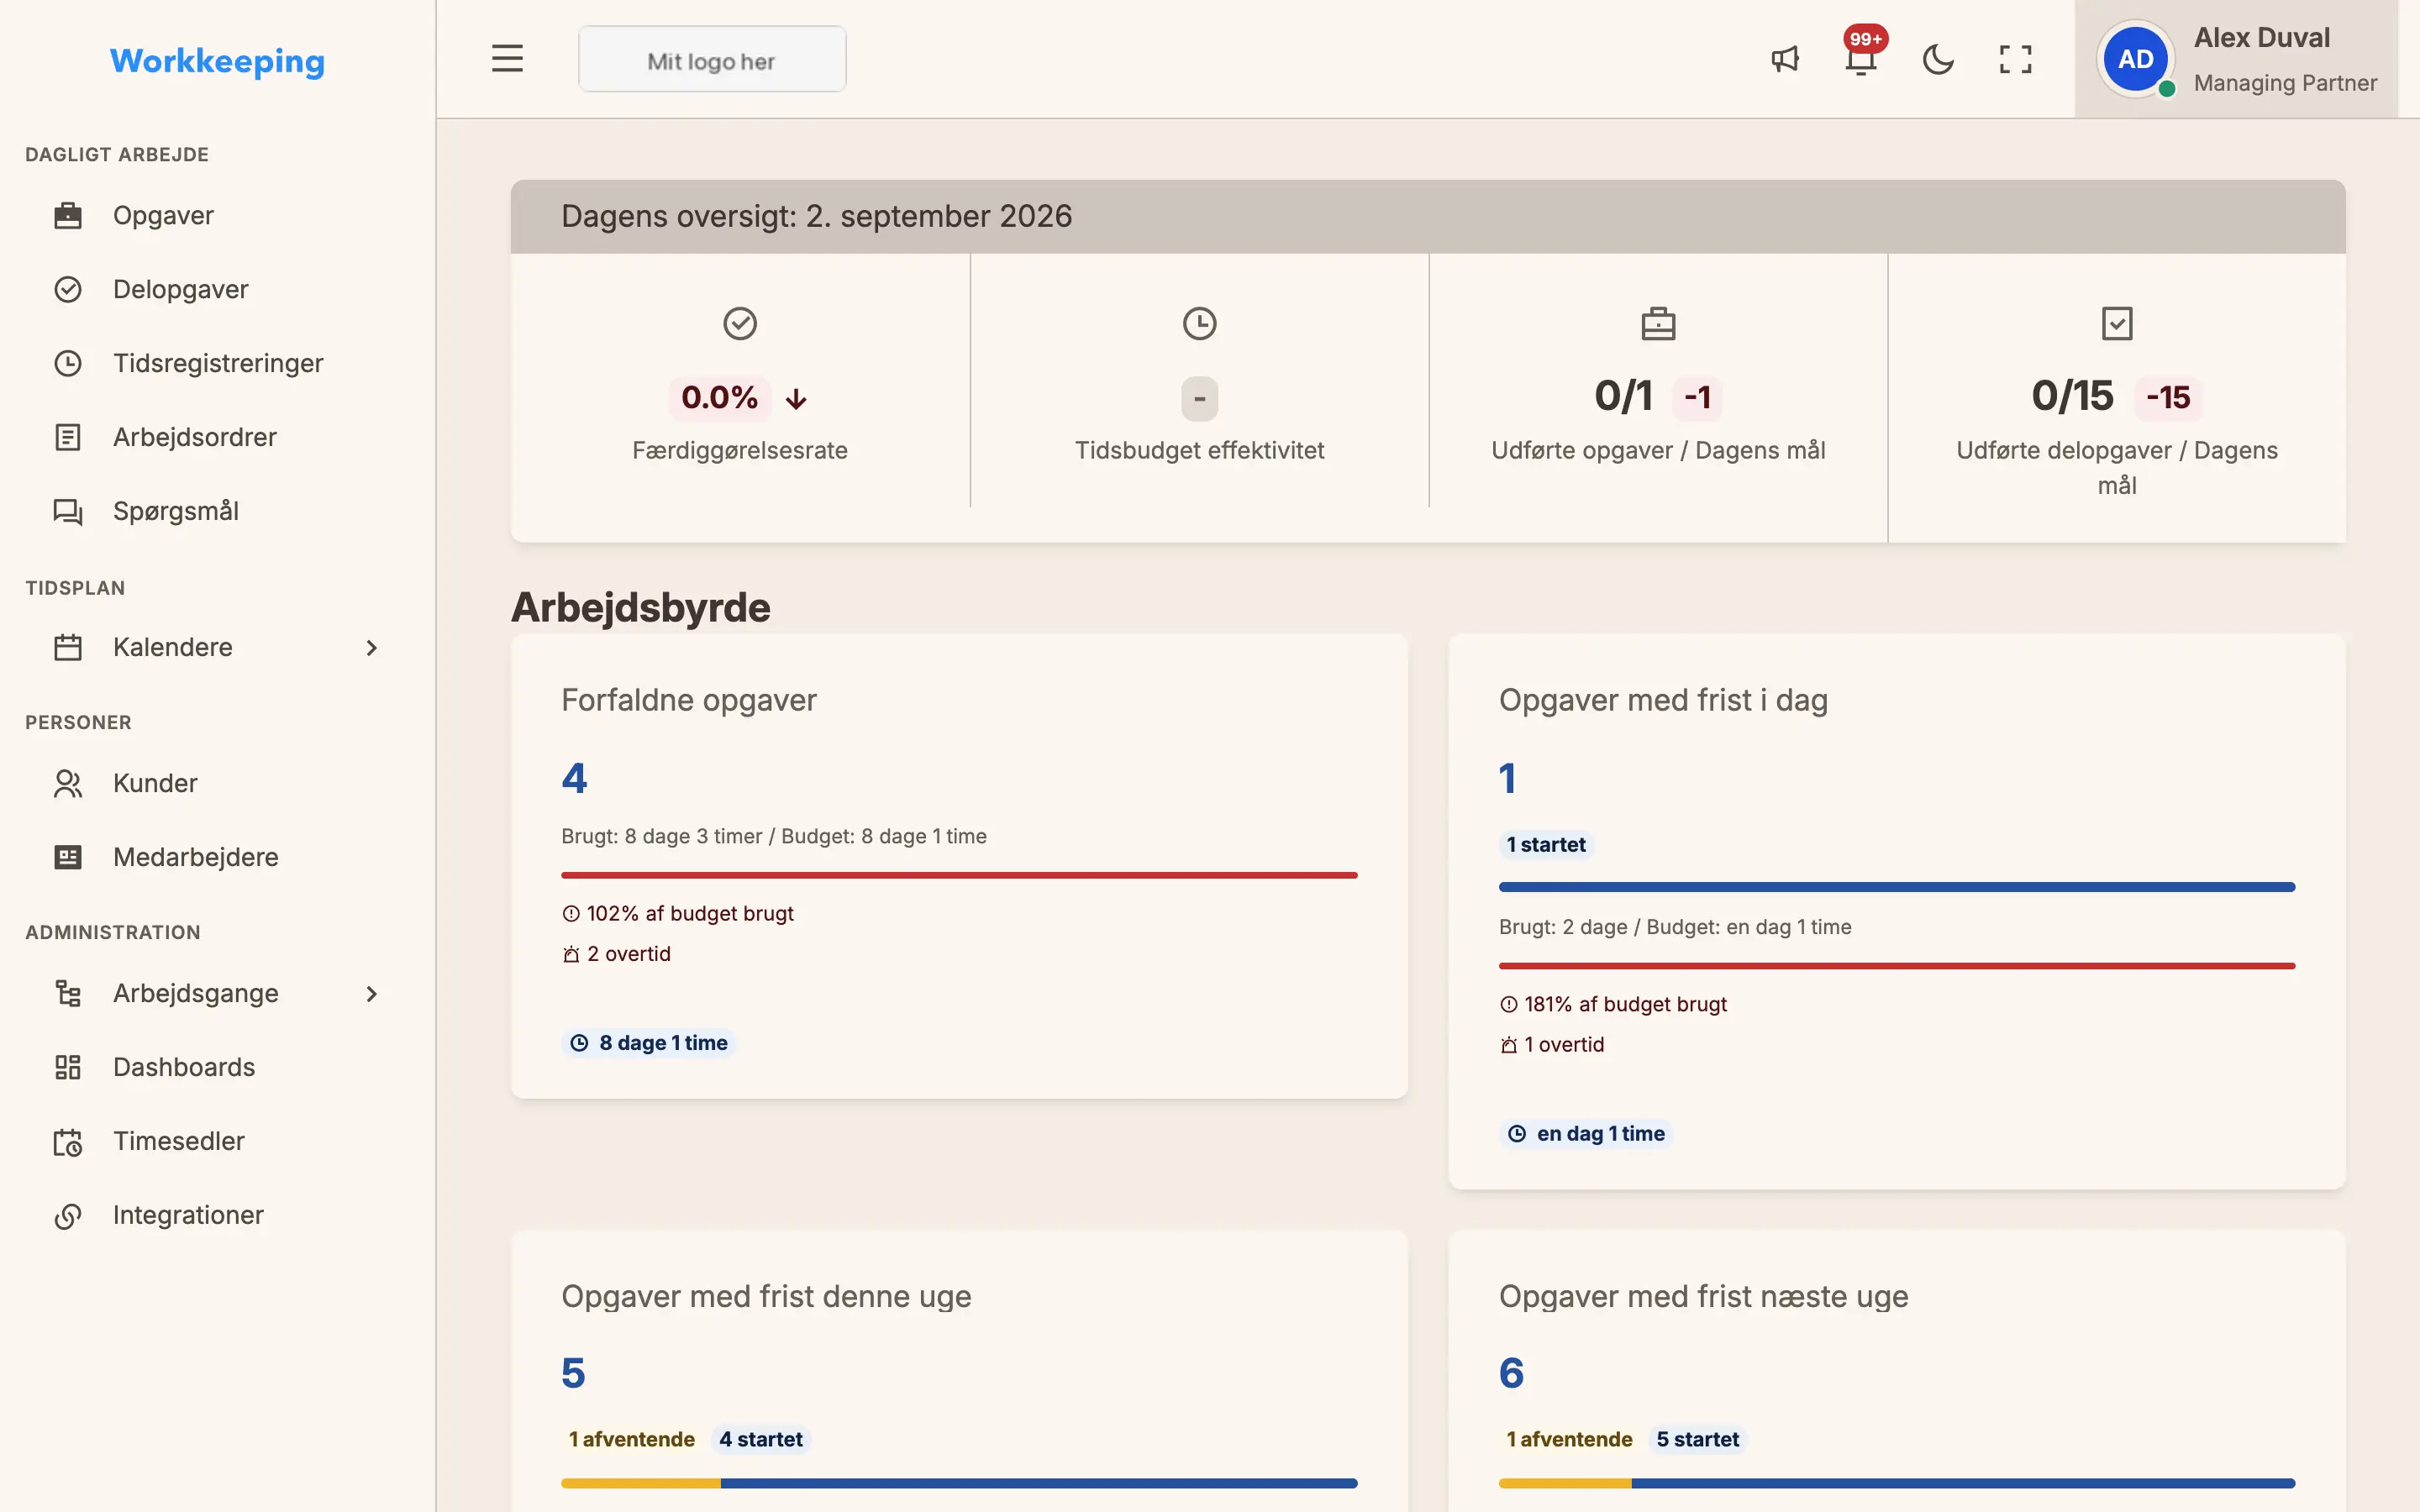Click the Spørgsmål chat icon
2420x1512 pixels.
click(68, 511)
